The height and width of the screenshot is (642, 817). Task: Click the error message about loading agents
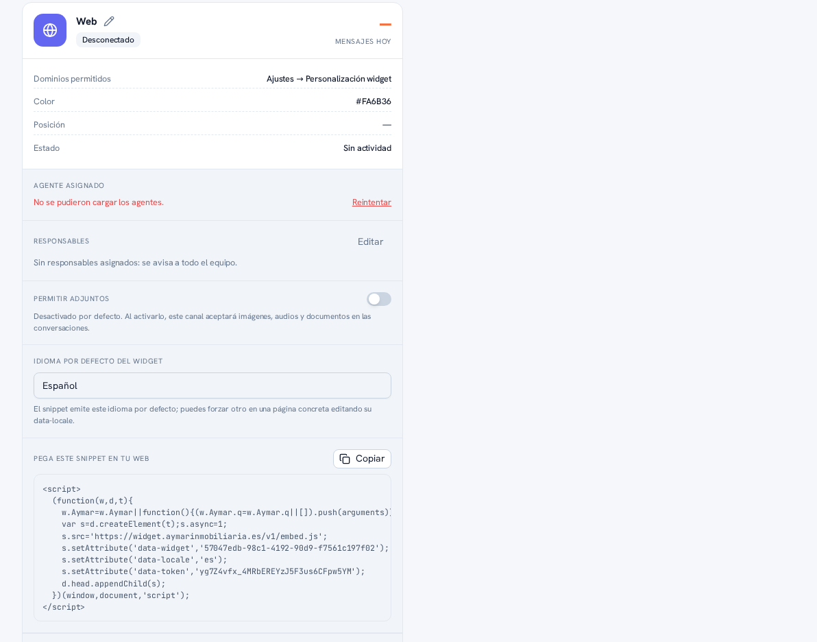click(x=99, y=202)
